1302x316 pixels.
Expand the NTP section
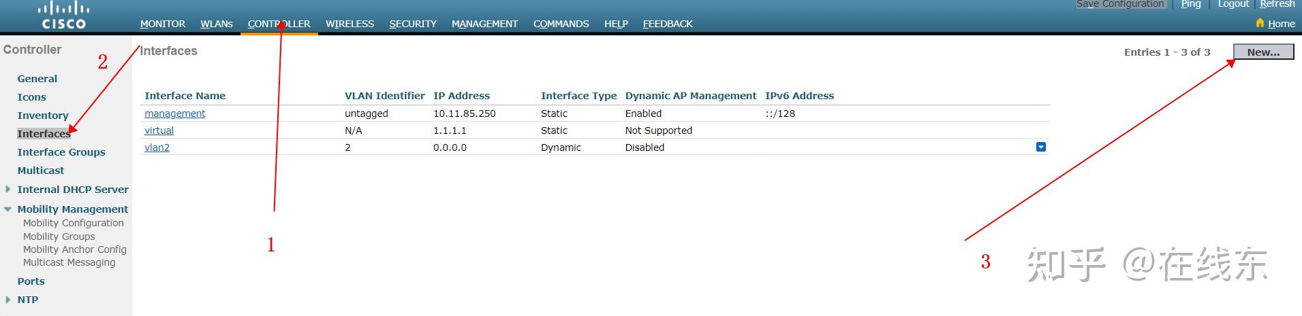click(x=7, y=300)
